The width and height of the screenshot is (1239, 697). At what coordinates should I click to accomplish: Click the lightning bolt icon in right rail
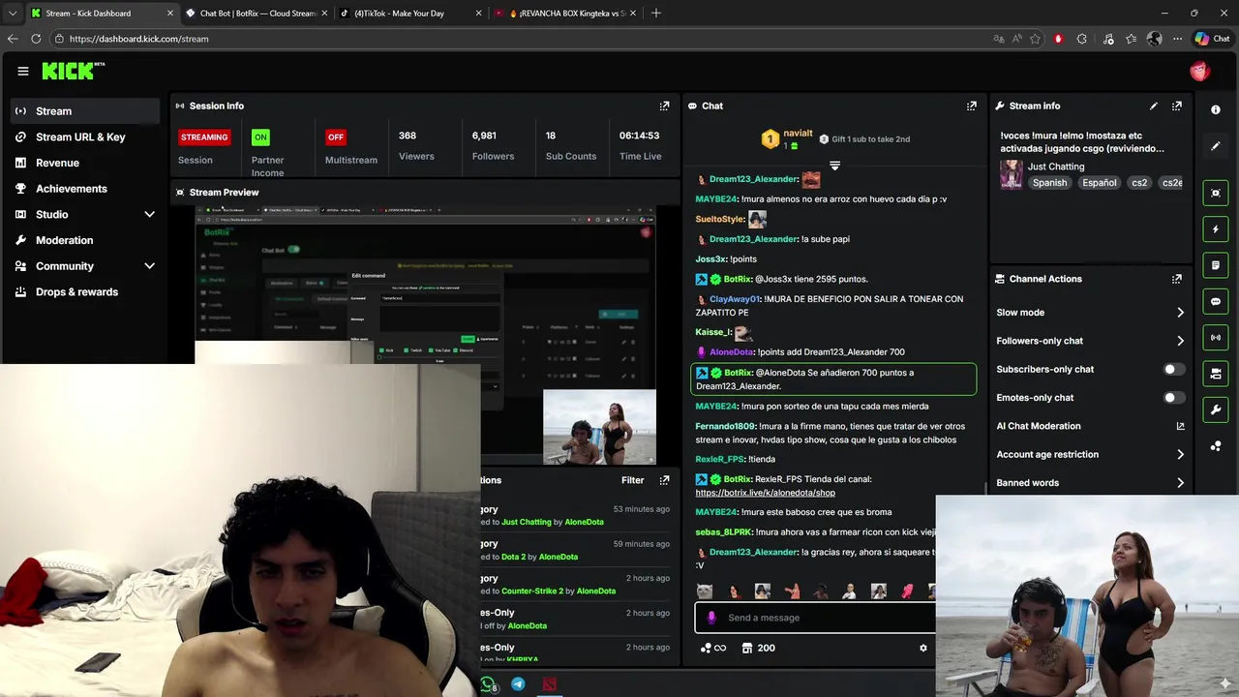pos(1216,229)
